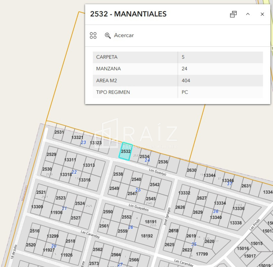Select parcel 2550 on the map
Image resolution: width=273 pixels, height=267 pixels.
pyautogui.click(x=108, y=212)
